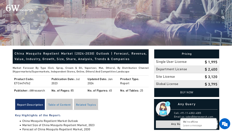Viewport: 232px width, 131px height.
Task: Click the Pricing panel header
Action: click(186, 54)
